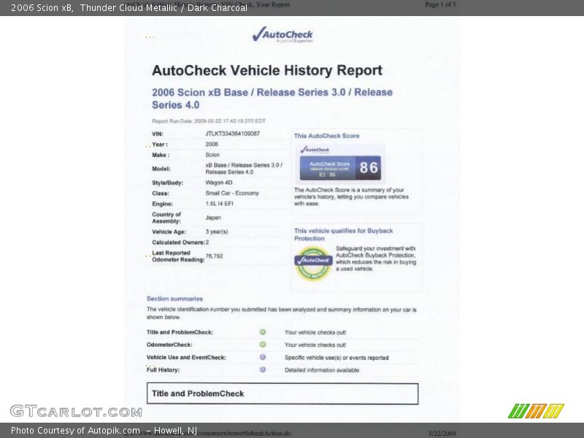Click the Engine value 1.5L I4 EFI
The image size is (584, 438).
tap(220, 204)
